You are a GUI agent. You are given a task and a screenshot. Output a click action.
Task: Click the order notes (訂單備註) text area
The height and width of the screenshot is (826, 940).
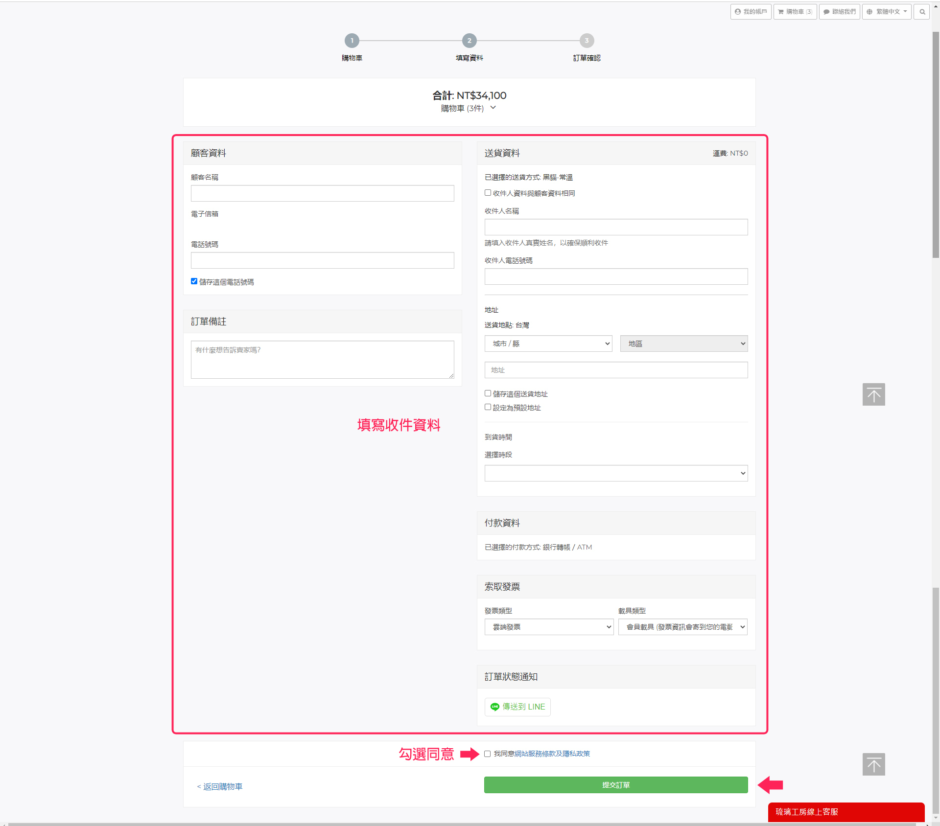[x=322, y=360]
